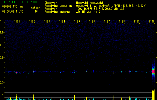Click the 0.9 kHz axis label
The image size is (157, 100).
(2, 57)
